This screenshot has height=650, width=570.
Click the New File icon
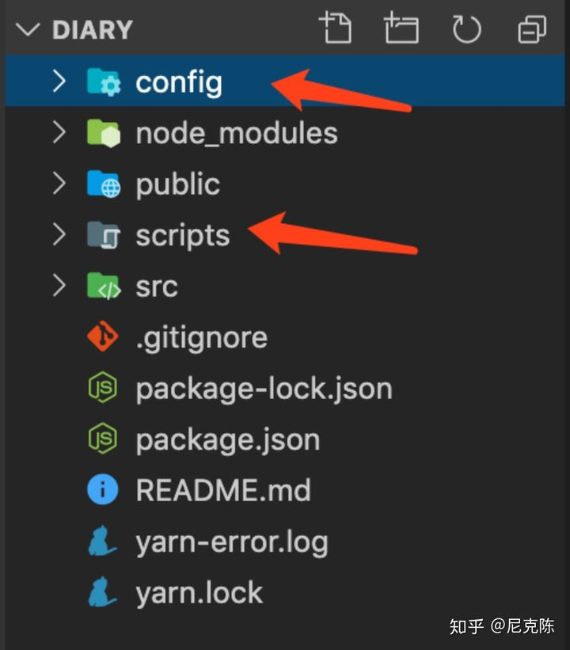(335, 28)
